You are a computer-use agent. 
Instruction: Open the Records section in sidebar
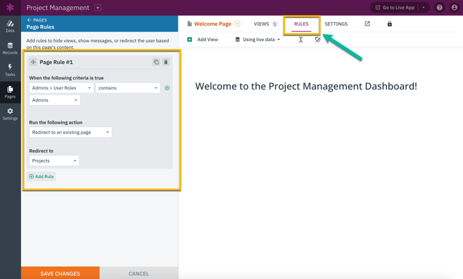point(10,48)
